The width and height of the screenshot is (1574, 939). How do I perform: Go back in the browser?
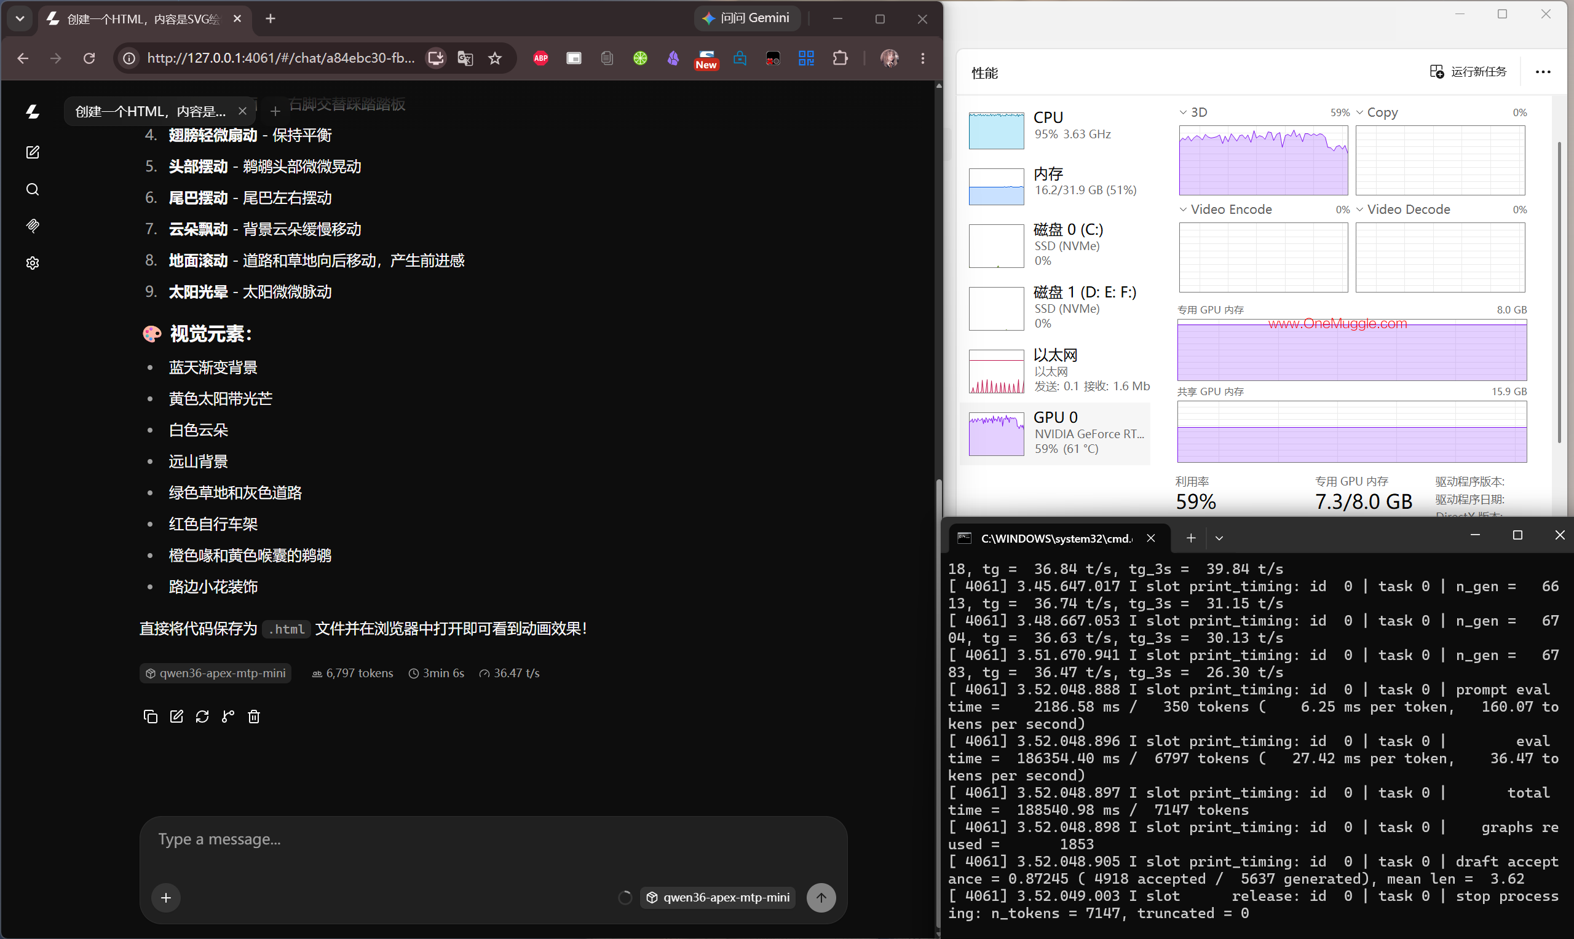coord(23,58)
